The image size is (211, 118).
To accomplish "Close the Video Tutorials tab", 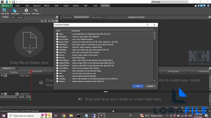I will tap(104, 17).
